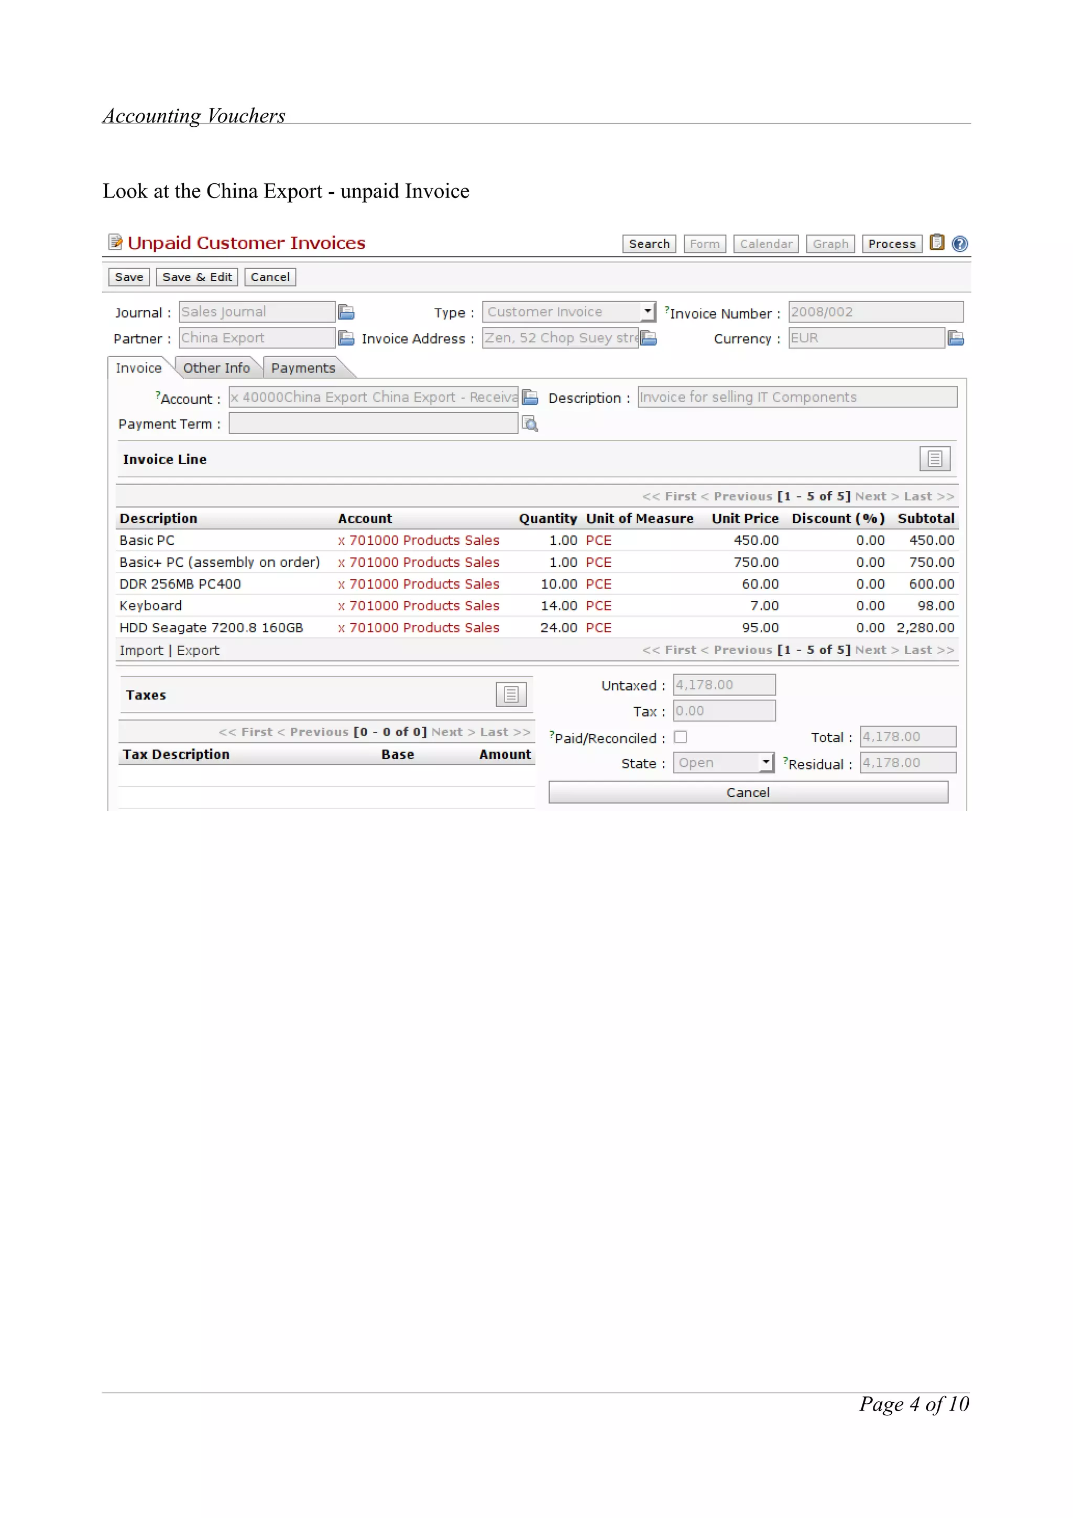Click the Invoice Number field
This screenshot has width=1073, height=1518.
click(x=875, y=311)
